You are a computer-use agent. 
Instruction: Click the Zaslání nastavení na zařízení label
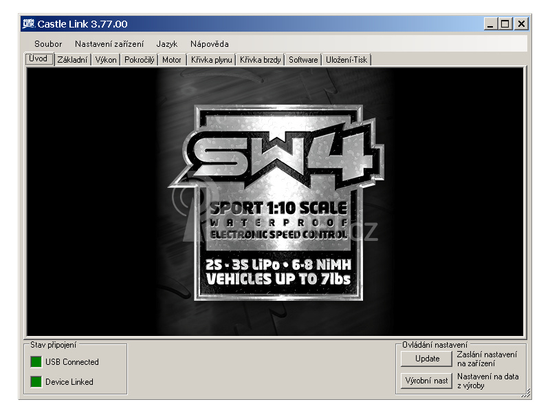pyautogui.click(x=487, y=359)
